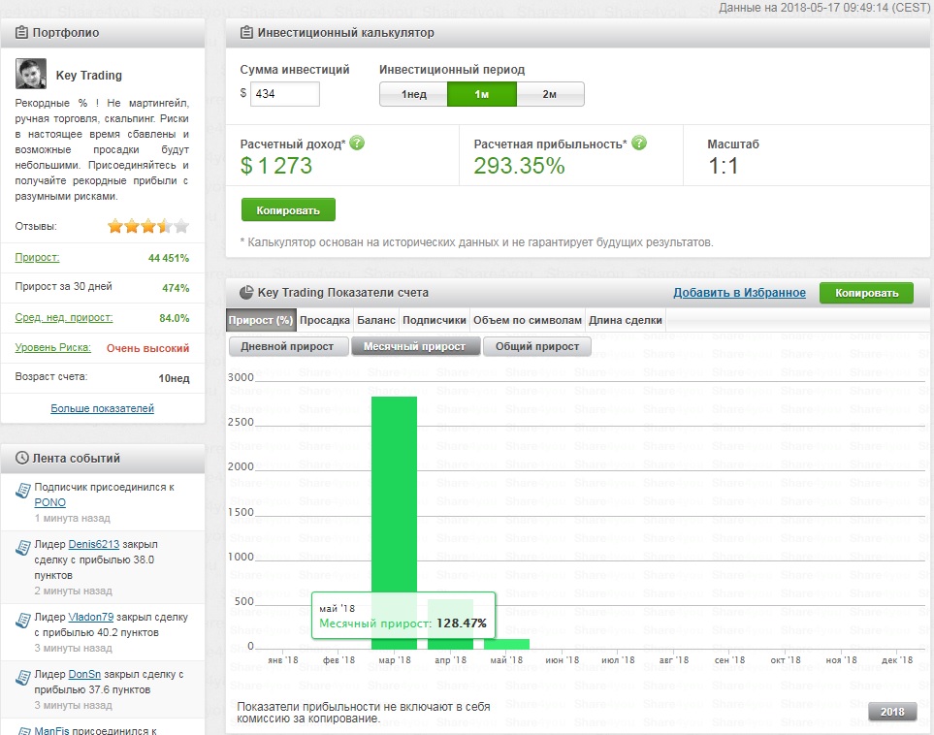
Task: Click the event icon beside Denis6213 entry
Action: click(x=23, y=550)
